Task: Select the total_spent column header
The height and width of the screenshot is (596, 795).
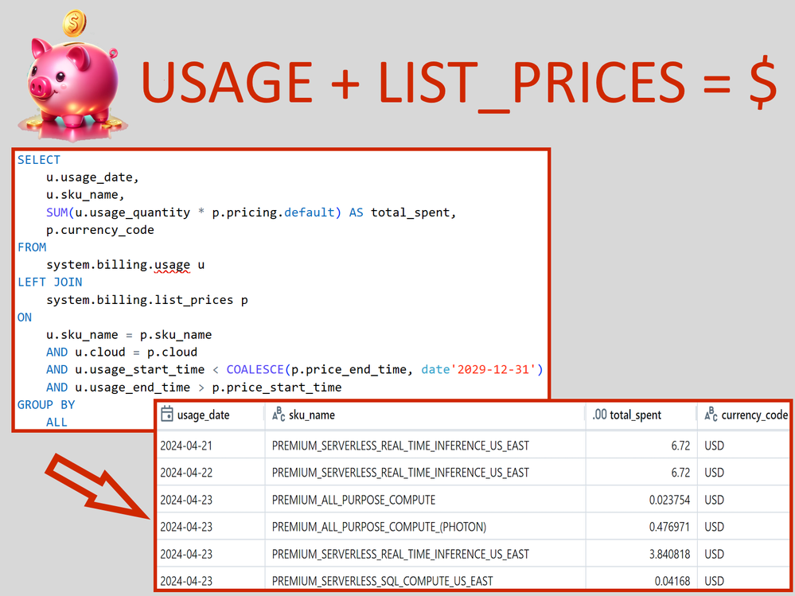Action: (635, 415)
